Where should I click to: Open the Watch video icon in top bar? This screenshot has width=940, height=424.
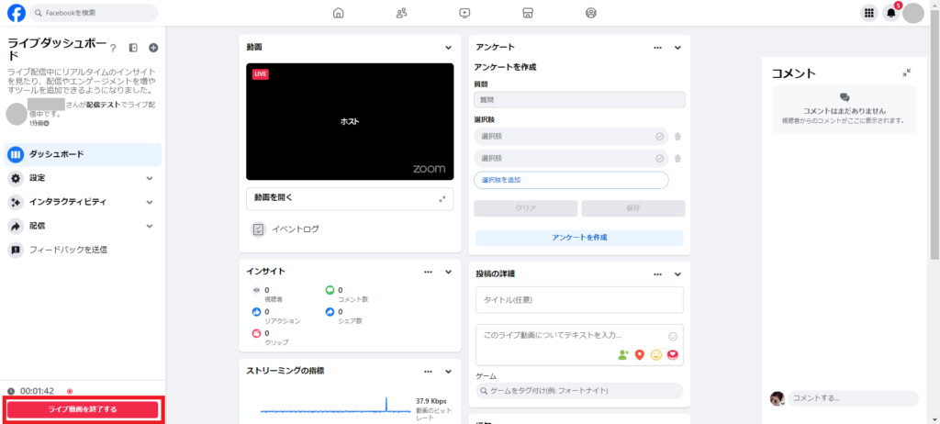pyautogui.click(x=464, y=13)
